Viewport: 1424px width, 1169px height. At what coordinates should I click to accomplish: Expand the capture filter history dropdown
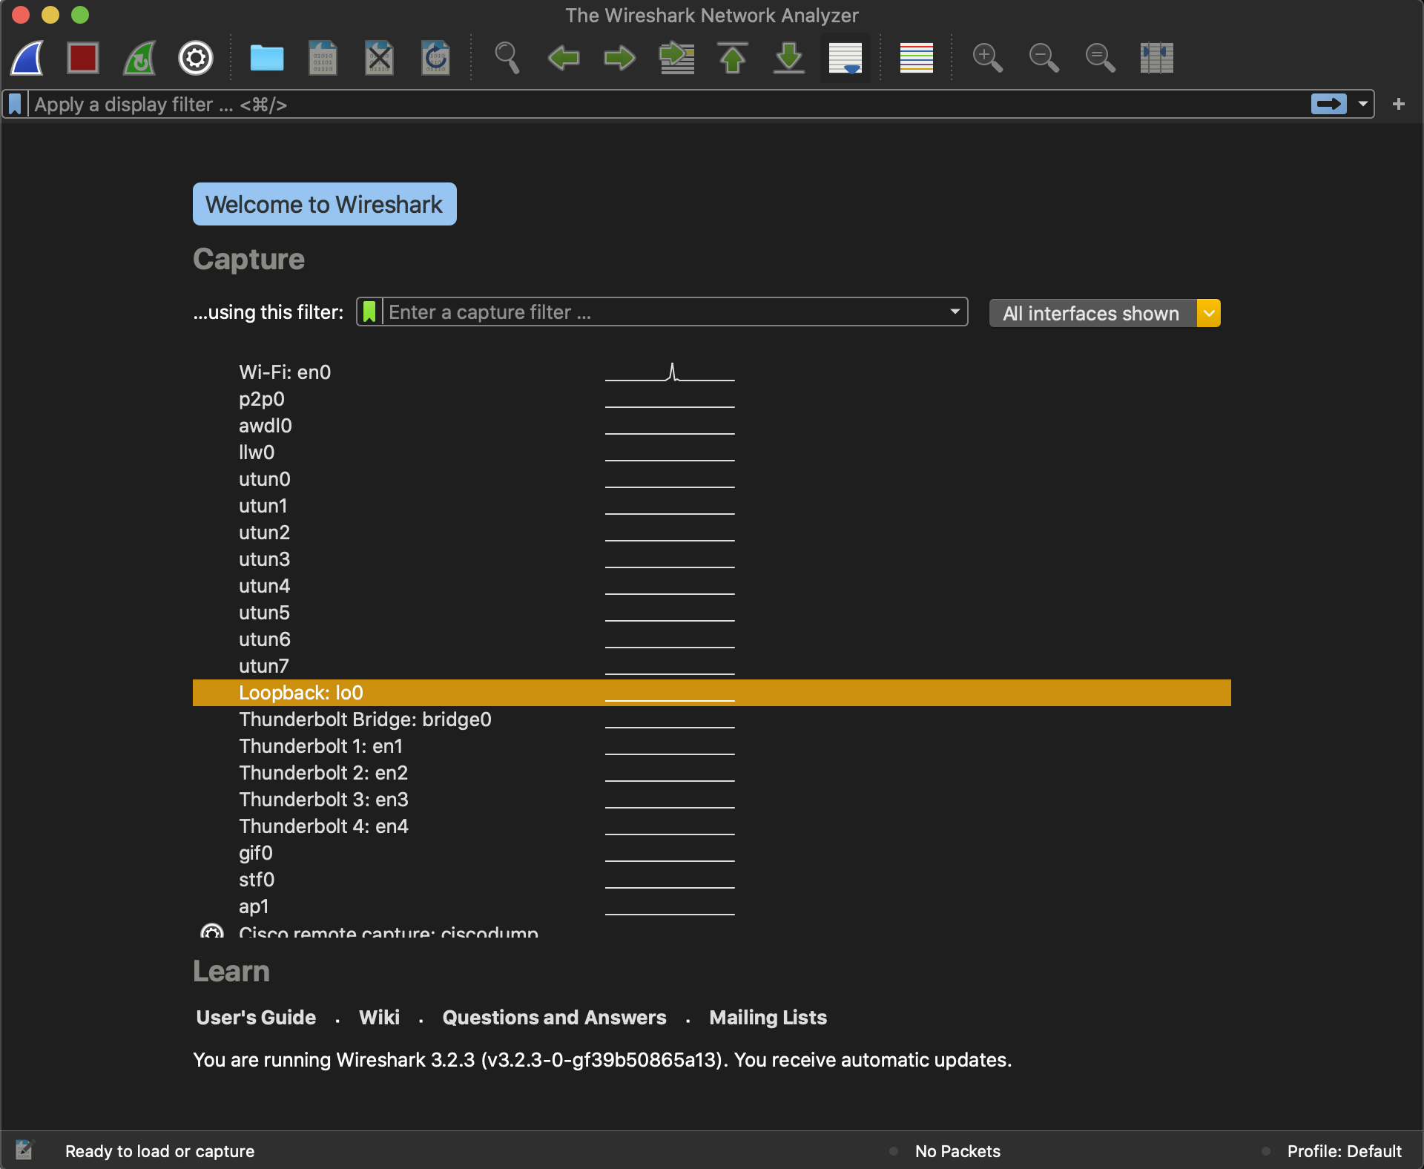pos(955,312)
